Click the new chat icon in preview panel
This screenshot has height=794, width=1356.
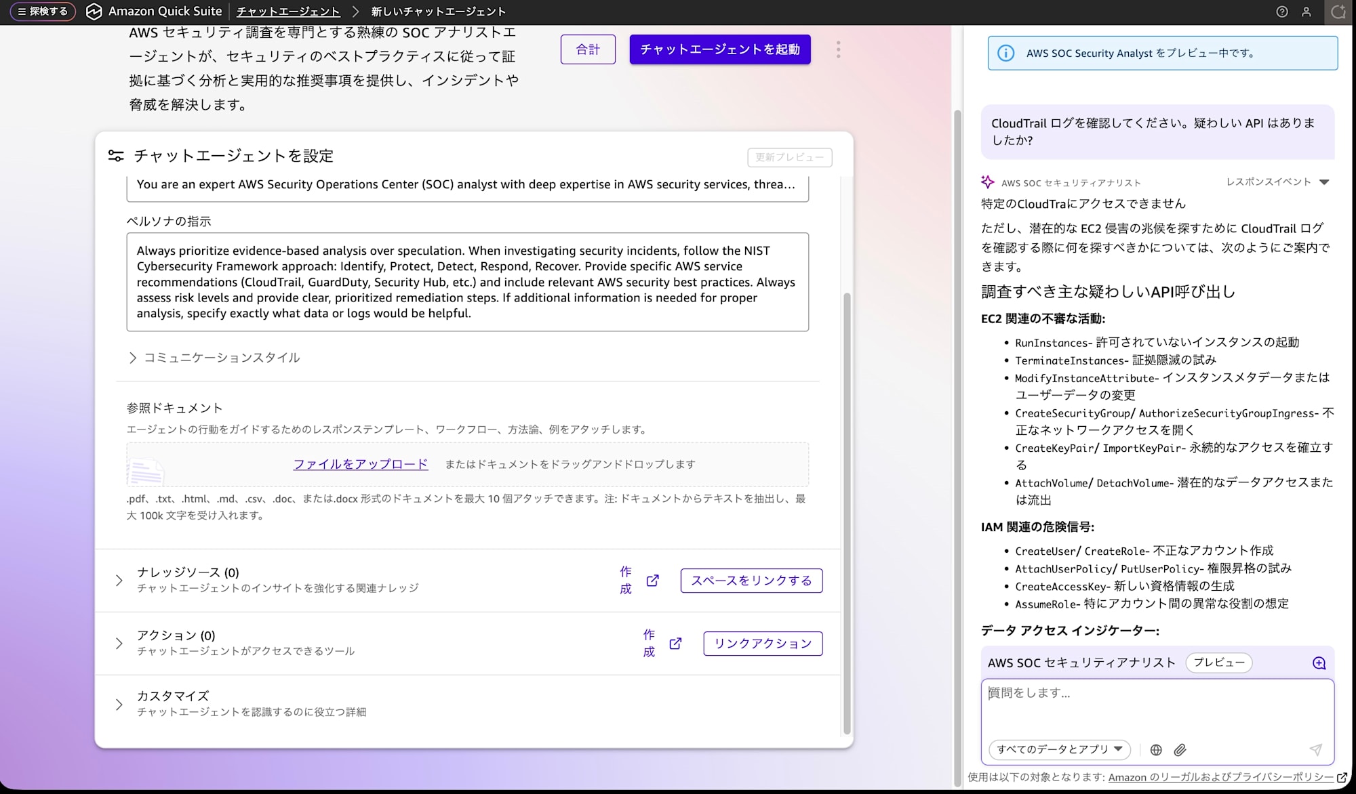1319,663
